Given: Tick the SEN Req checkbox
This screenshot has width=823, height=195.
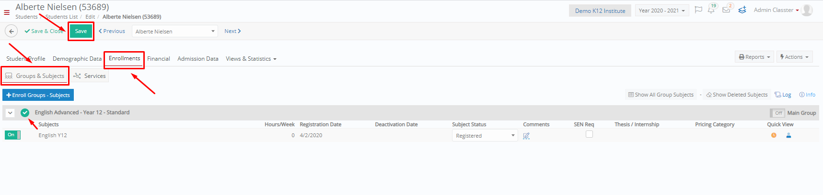Looking at the screenshot, I should coord(590,134).
